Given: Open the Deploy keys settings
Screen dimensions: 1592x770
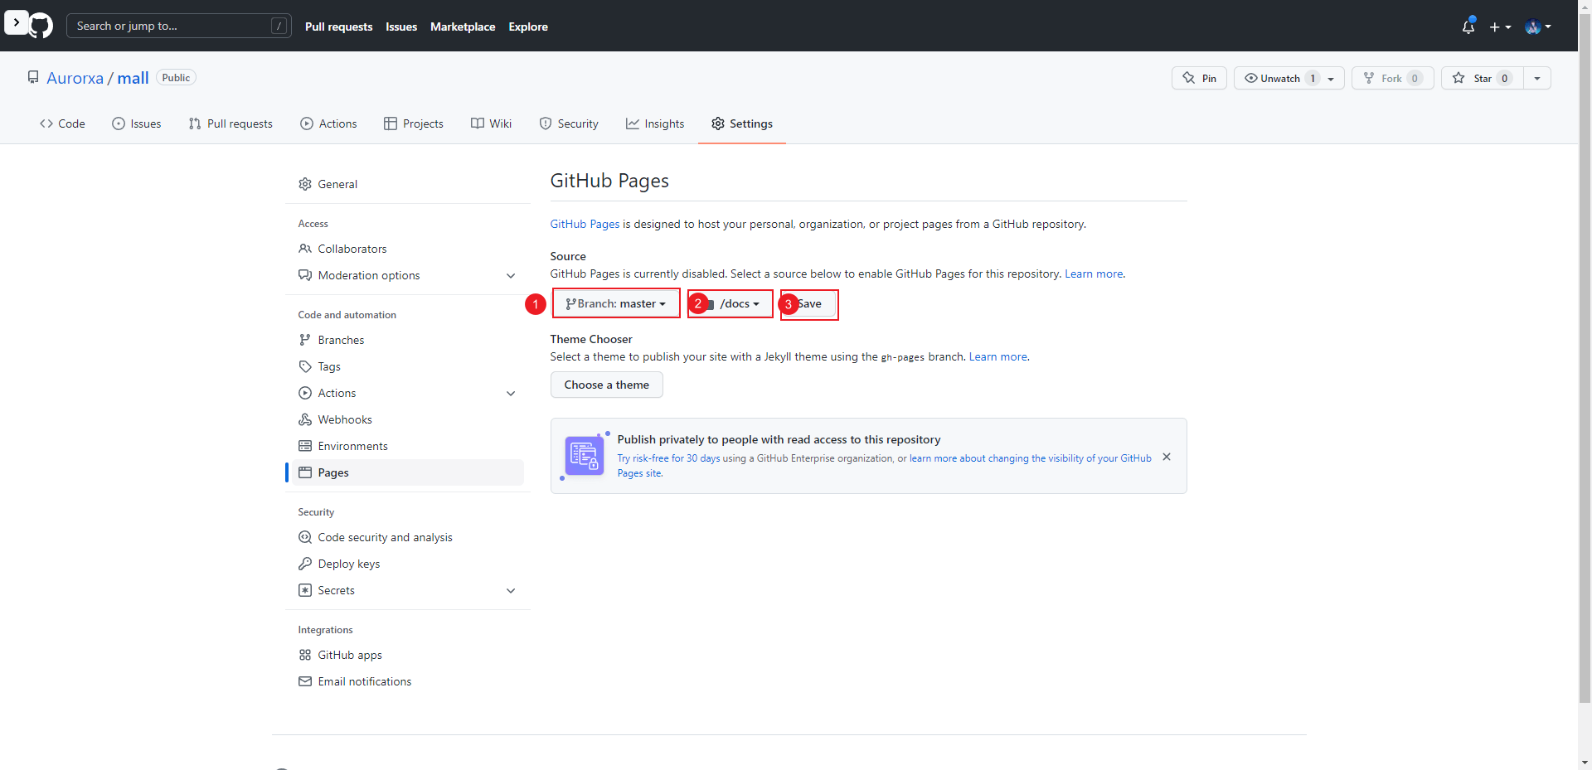Looking at the screenshot, I should coord(348,564).
